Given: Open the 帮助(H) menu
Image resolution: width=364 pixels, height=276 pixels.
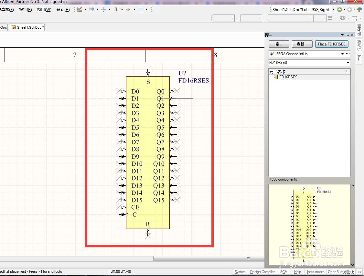Looking at the screenshot, I should tap(63, 9).
